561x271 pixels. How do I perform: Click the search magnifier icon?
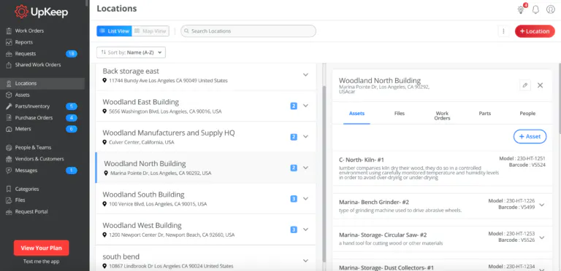point(186,31)
